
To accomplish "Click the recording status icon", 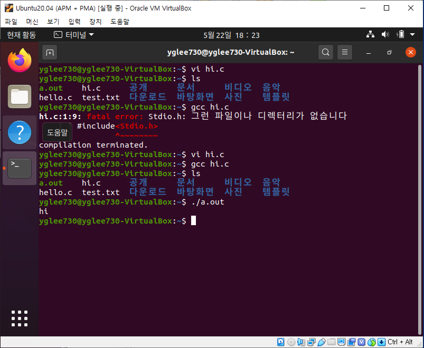I will pyautogui.click(x=352, y=342).
